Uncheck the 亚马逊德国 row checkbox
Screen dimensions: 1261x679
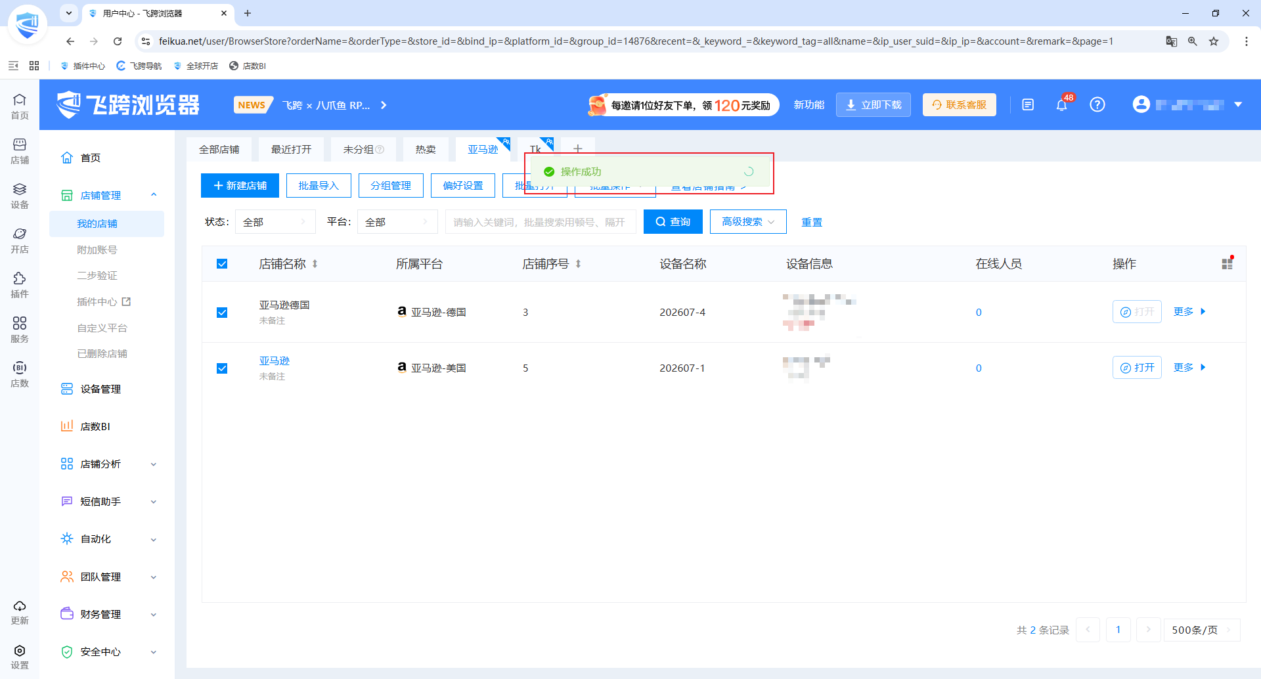click(x=222, y=313)
